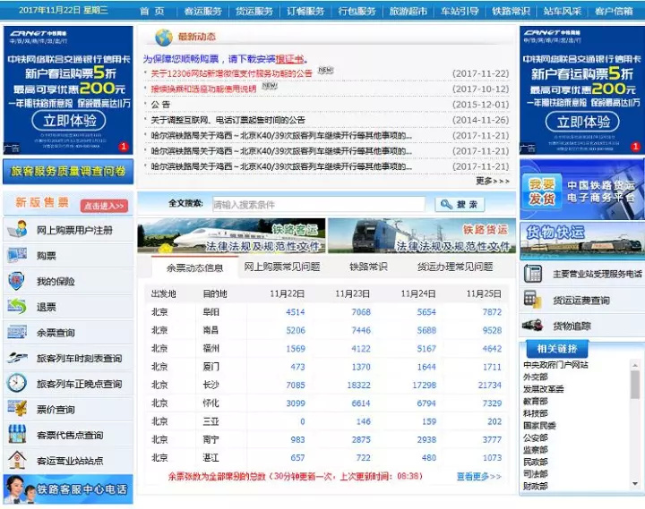This screenshot has height=509, width=645.
Task: Open the 客运服务 top menu item
Action: coord(202,11)
